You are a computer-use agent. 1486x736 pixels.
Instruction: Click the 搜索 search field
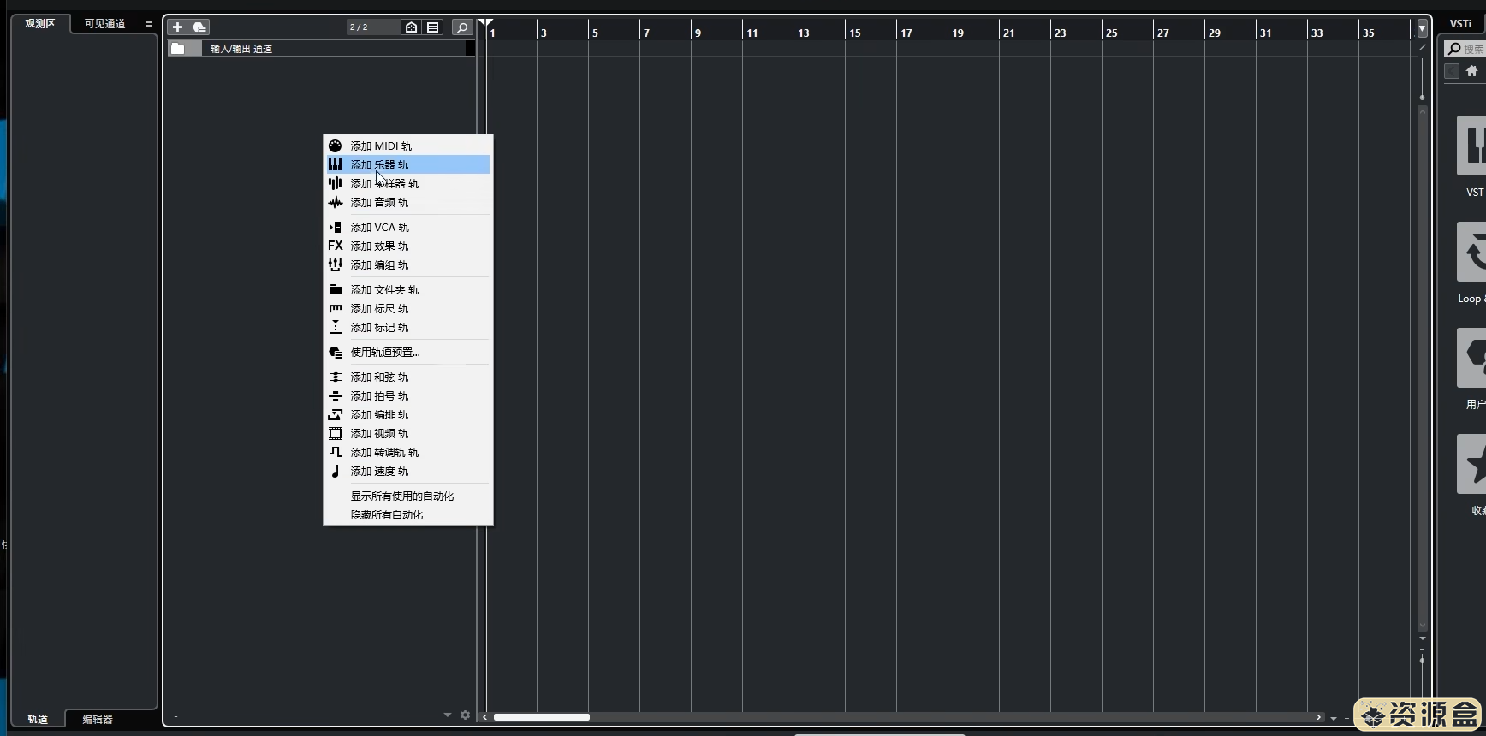pos(1465,49)
